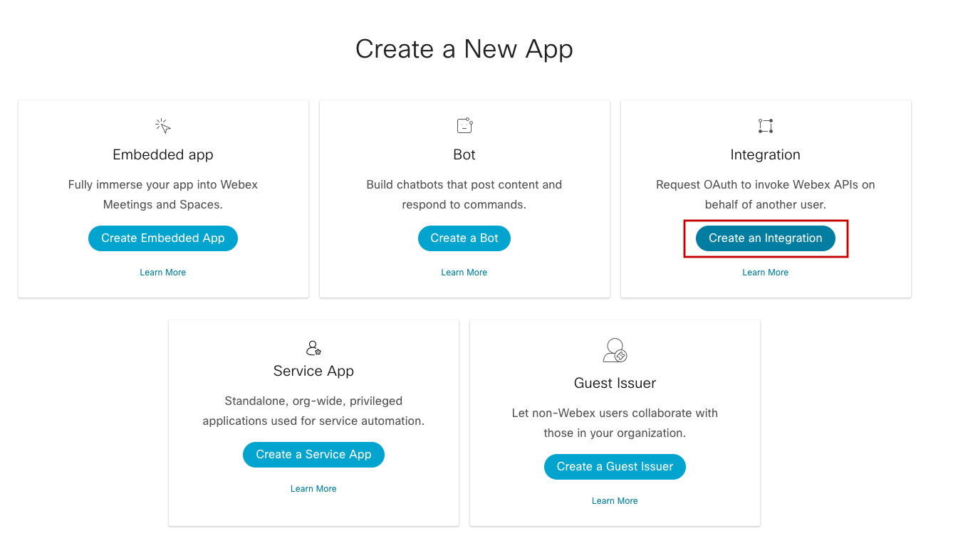Image resolution: width=953 pixels, height=538 pixels.
Task: Select the Guest Issuer card
Action: (615, 423)
